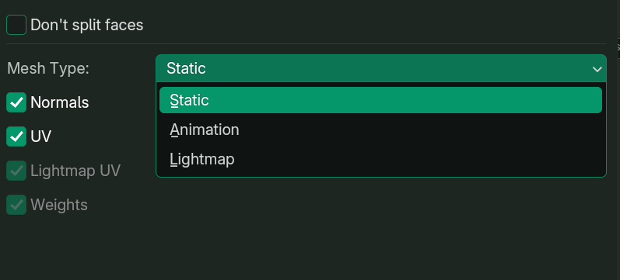
Task: Click the "Don't split faces" label text
Action: (86, 25)
